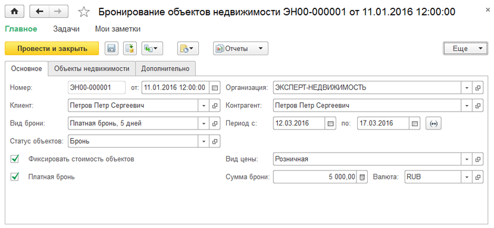Open the calculator icon in Сумма брони field

click(x=362, y=177)
